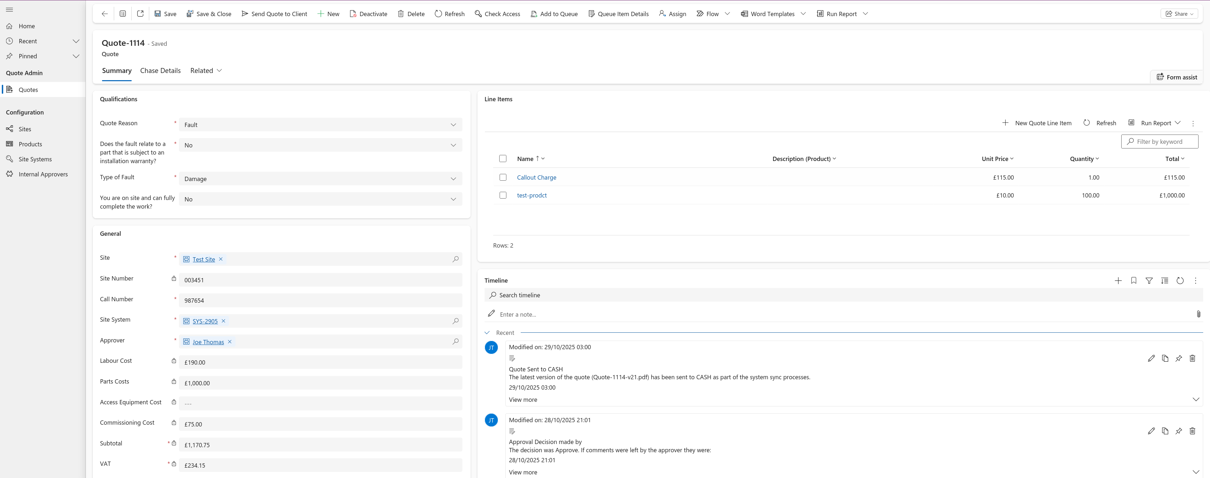Open the hamburger navigation menu
The width and height of the screenshot is (1210, 478).
point(9,9)
